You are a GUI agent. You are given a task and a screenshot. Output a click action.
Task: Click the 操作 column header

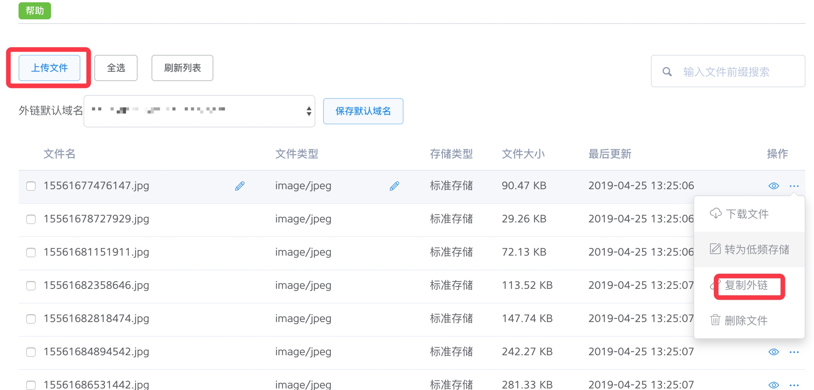click(x=777, y=154)
